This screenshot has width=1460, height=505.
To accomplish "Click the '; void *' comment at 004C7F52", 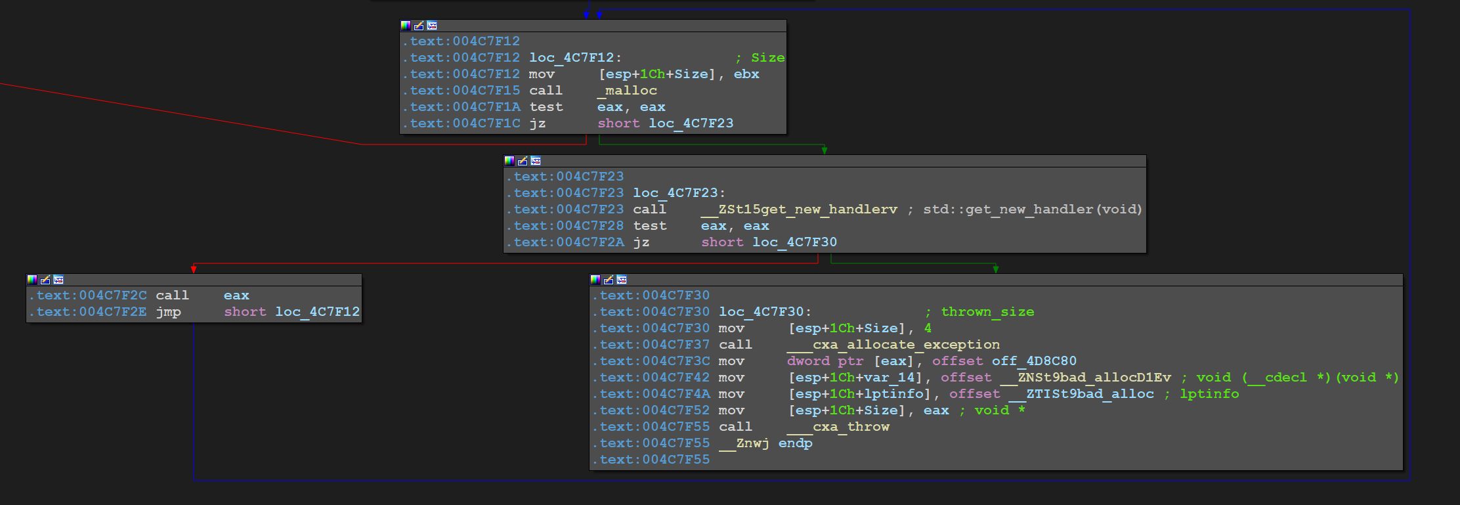I will (992, 410).
